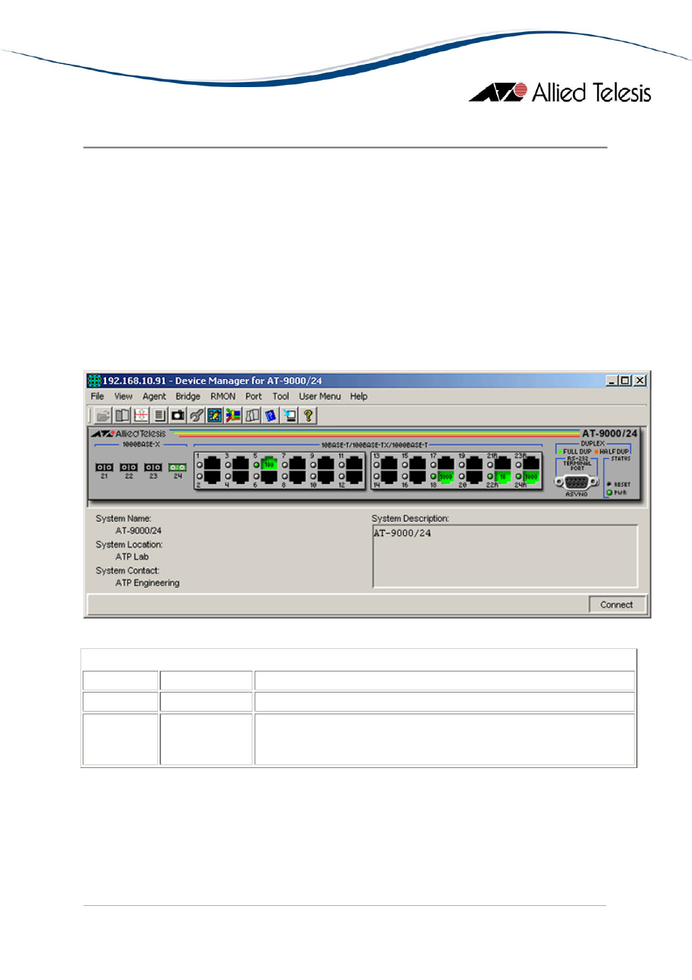Open the Bridge menu
Image resolution: width=692 pixels, height=980 pixels.
(188, 396)
